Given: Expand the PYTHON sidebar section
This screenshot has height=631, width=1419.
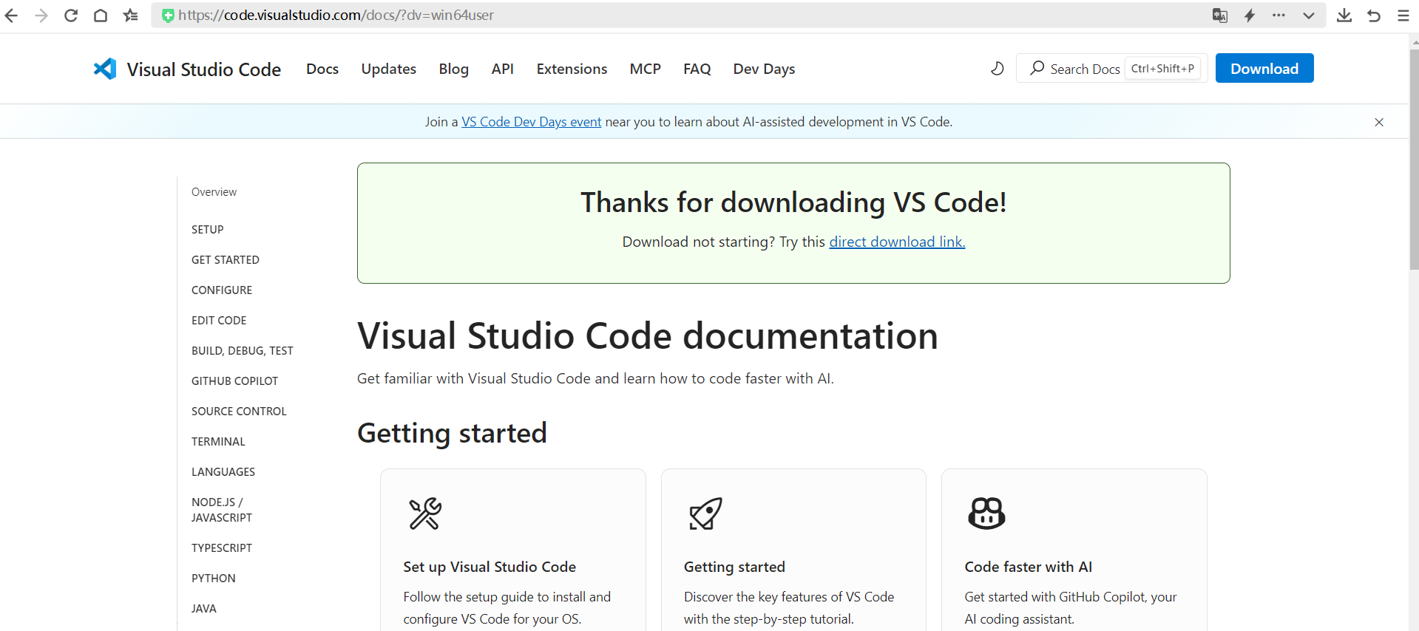Looking at the screenshot, I should coord(214,579).
